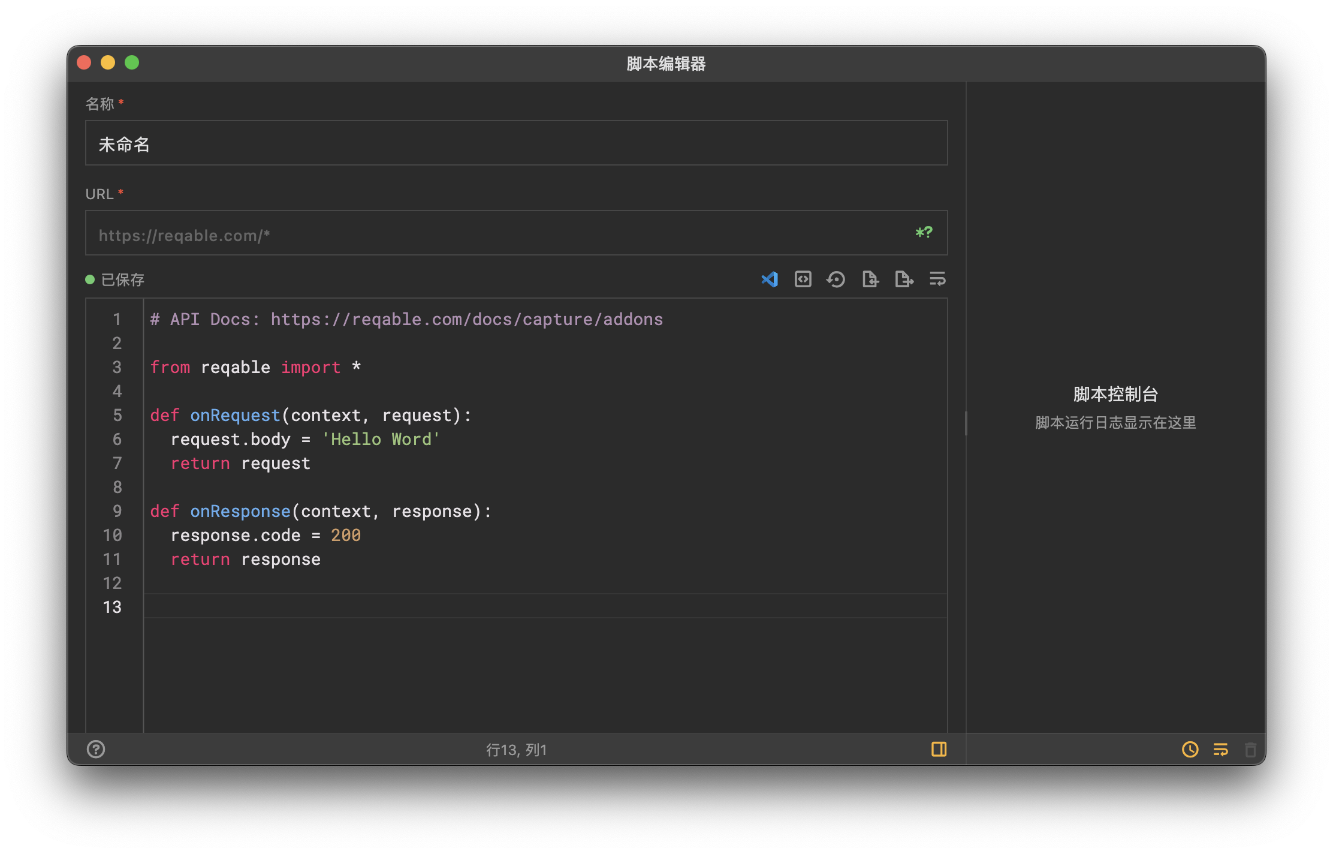
Task: Open script in VS Code icon
Action: pos(770,279)
